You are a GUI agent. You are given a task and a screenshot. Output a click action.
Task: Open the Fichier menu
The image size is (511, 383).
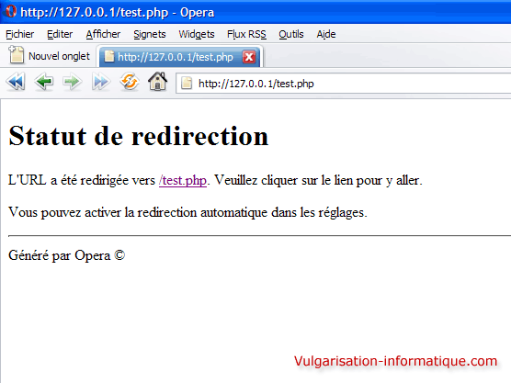pos(19,34)
